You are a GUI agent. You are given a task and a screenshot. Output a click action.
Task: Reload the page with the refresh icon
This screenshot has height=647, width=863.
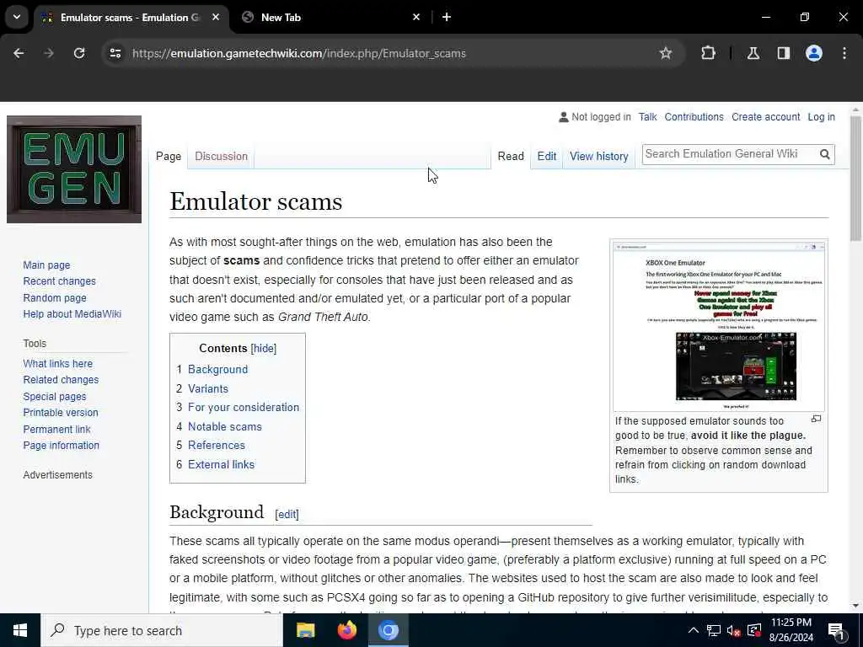point(79,53)
